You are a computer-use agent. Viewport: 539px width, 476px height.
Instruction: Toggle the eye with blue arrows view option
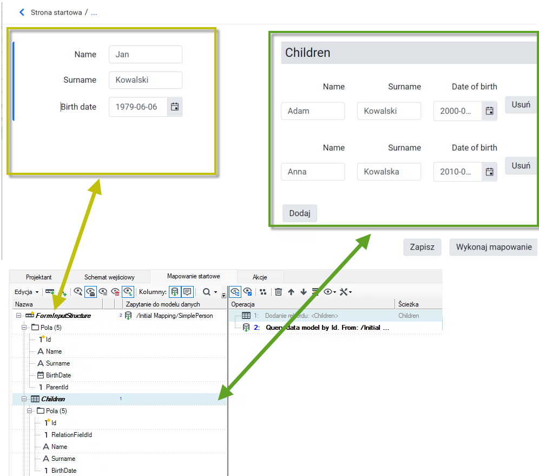128,292
